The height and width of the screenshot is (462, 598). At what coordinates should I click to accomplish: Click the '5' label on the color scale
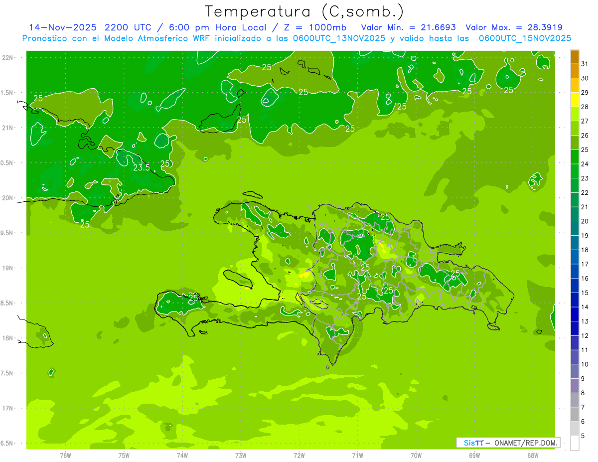point(583,436)
